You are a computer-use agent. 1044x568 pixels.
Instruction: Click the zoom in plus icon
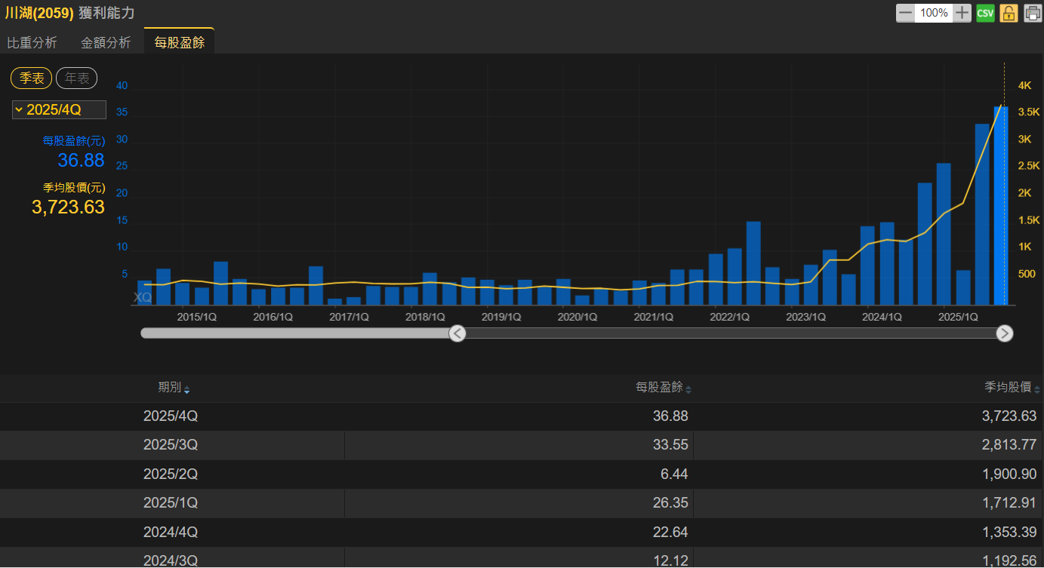(962, 13)
